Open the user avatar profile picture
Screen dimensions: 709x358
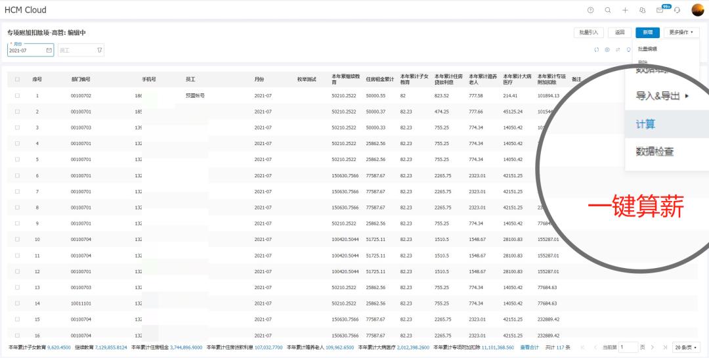[x=698, y=10]
